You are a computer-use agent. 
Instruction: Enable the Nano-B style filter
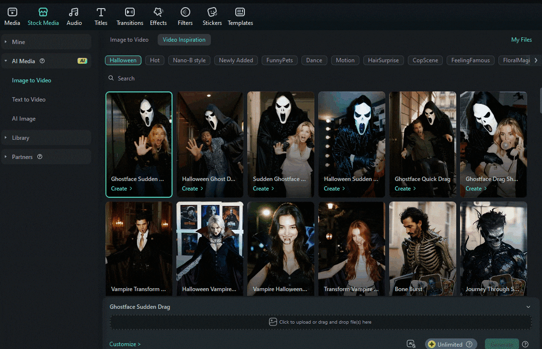point(189,60)
